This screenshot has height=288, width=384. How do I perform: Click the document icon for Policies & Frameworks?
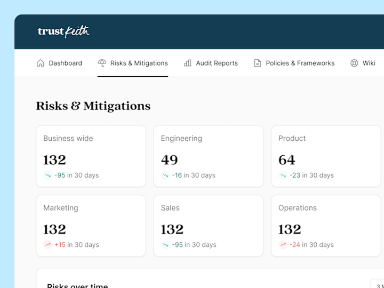[x=258, y=63]
